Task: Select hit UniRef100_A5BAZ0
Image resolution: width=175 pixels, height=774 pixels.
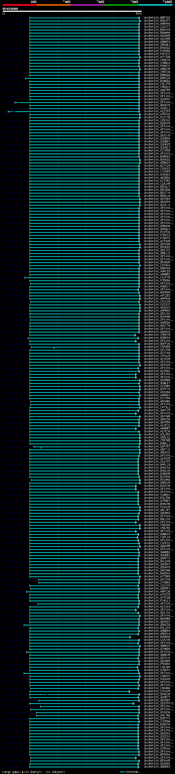Action: (157, 163)
